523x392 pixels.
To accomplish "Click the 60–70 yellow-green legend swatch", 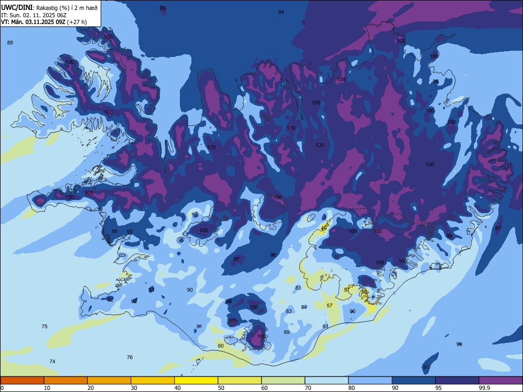I will [x=283, y=381].
